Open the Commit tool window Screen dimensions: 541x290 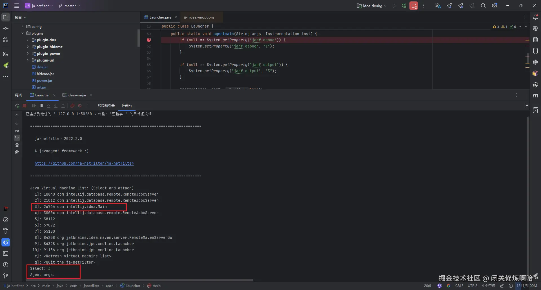(x=6, y=28)
